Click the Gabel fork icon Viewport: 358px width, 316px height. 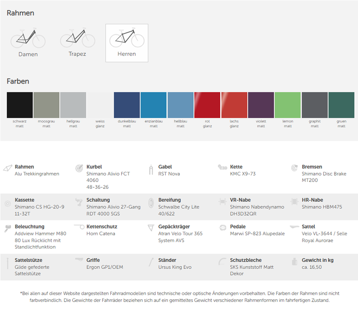(151, 170)
